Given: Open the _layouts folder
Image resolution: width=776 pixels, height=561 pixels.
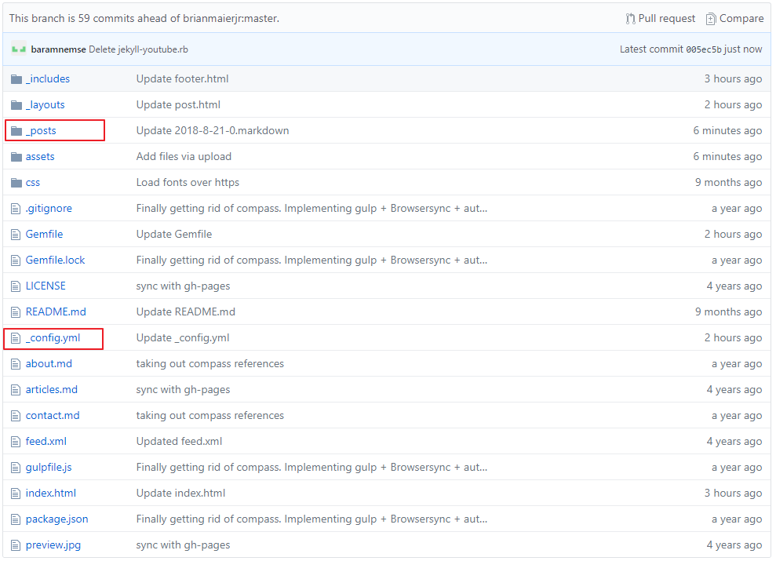Looking at the screenshot, I should [45, 105].
